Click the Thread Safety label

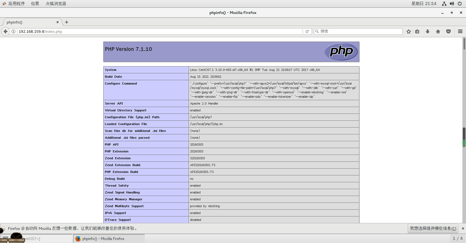click(117, 186)
